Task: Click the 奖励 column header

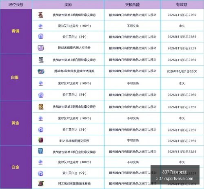Action: pyautogui.click(x=68, y=4)
